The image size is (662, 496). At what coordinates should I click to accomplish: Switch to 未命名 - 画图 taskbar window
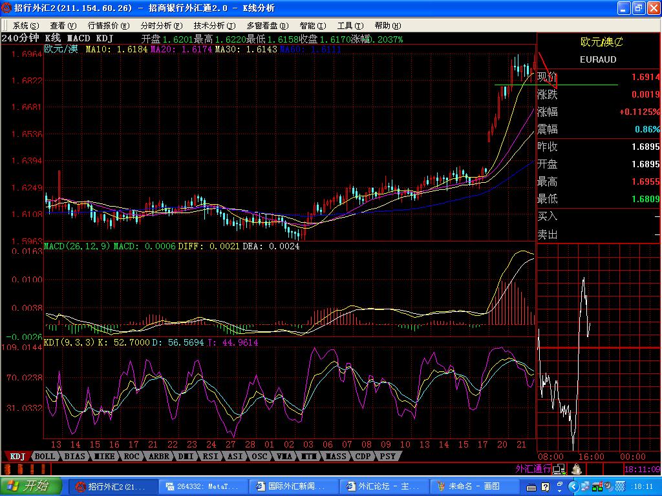click(475, 487)
